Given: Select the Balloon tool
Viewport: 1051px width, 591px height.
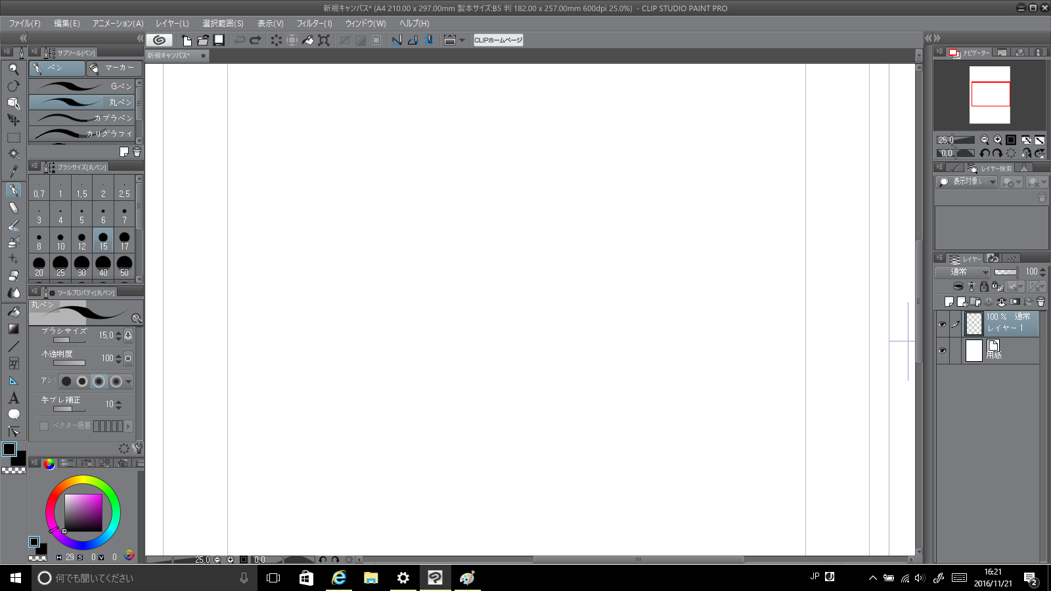Looking at the screenshot, I should pos(13,414).
